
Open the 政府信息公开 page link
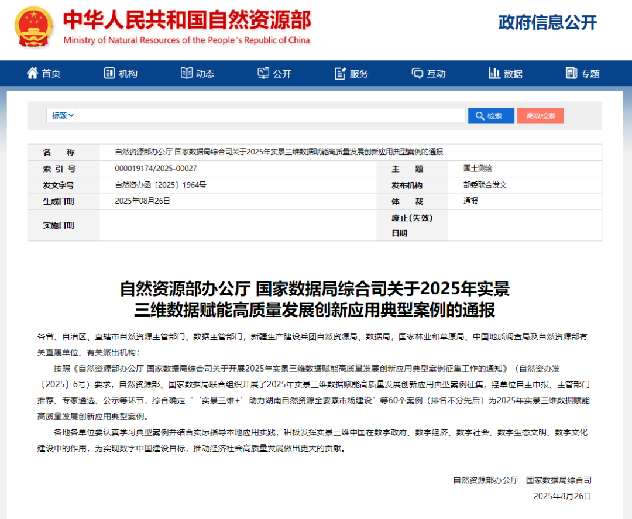click(548, 23)
